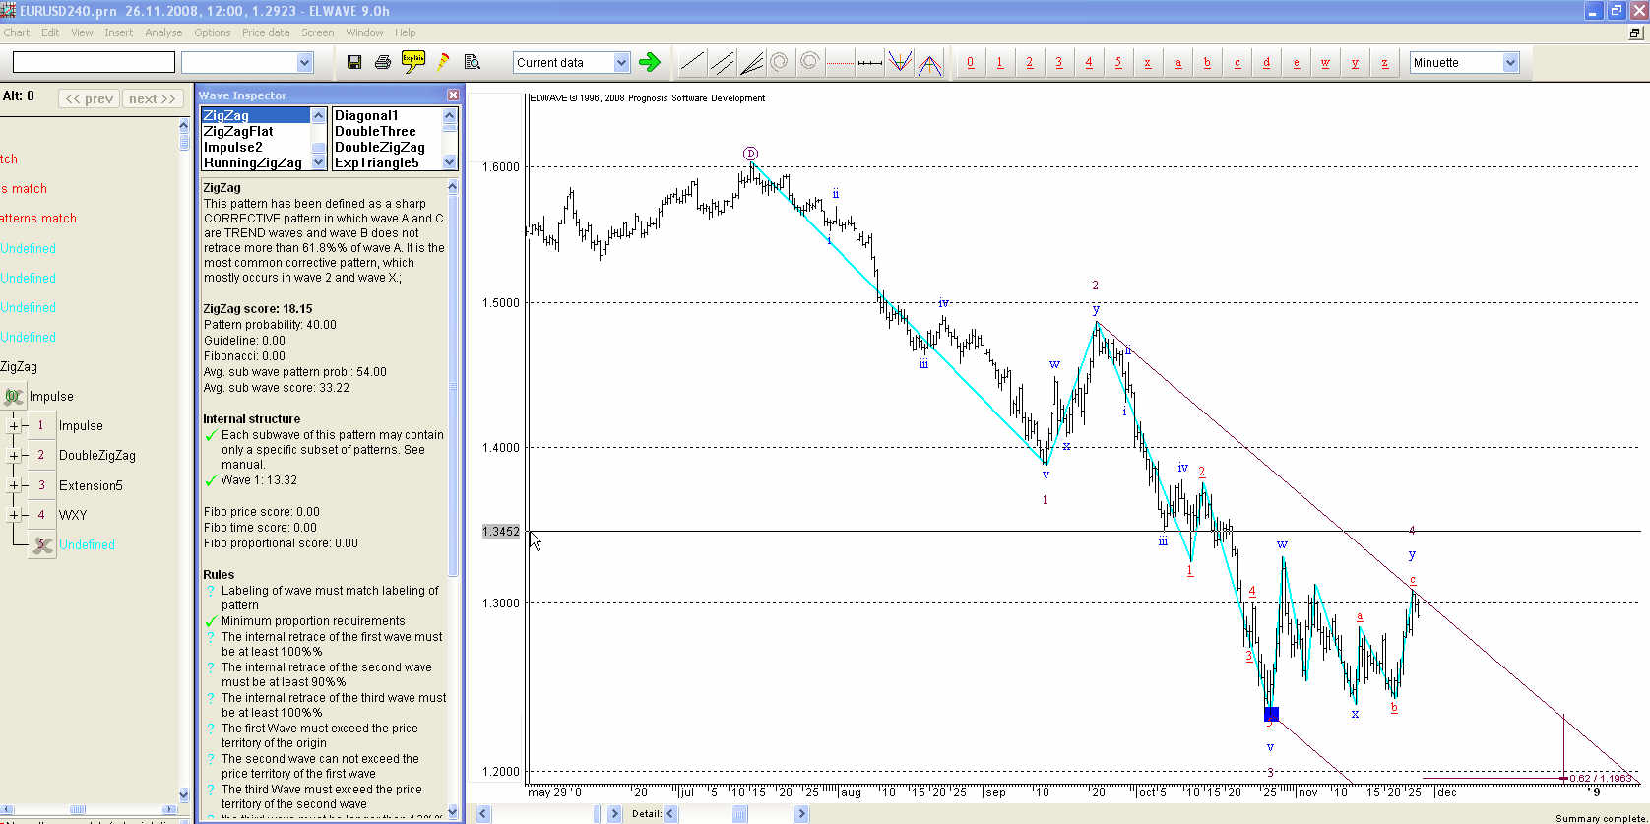Viewport: 1650px width, 824px height.
Task: Open the yellow Explain speech bubble
Action: click(413, 62)
